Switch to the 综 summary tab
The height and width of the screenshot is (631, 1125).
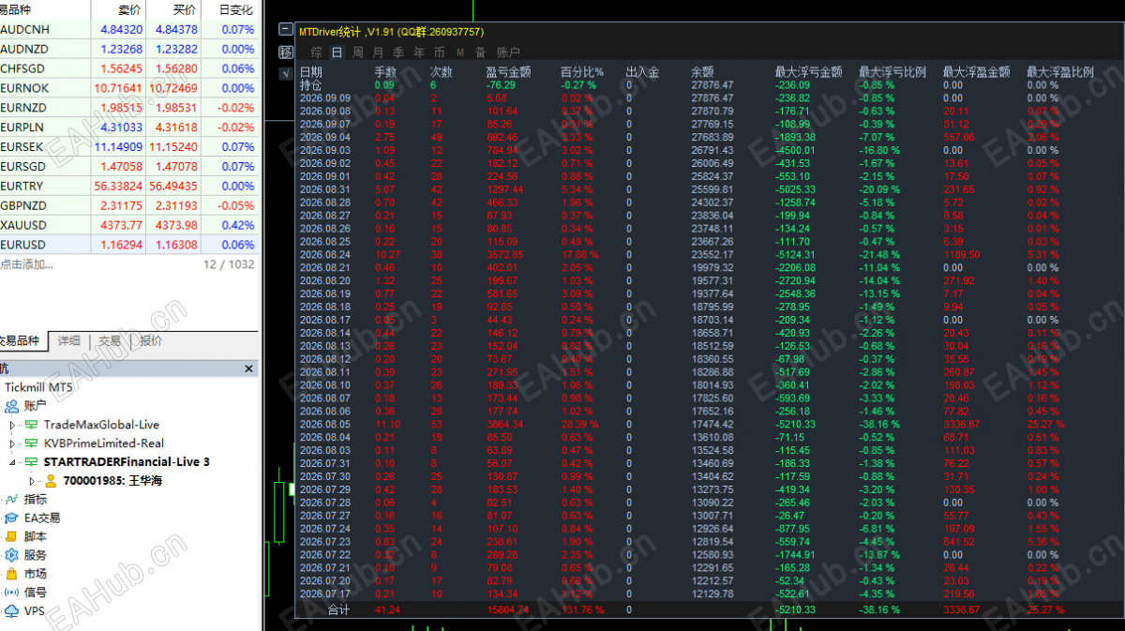pos(316,53)
